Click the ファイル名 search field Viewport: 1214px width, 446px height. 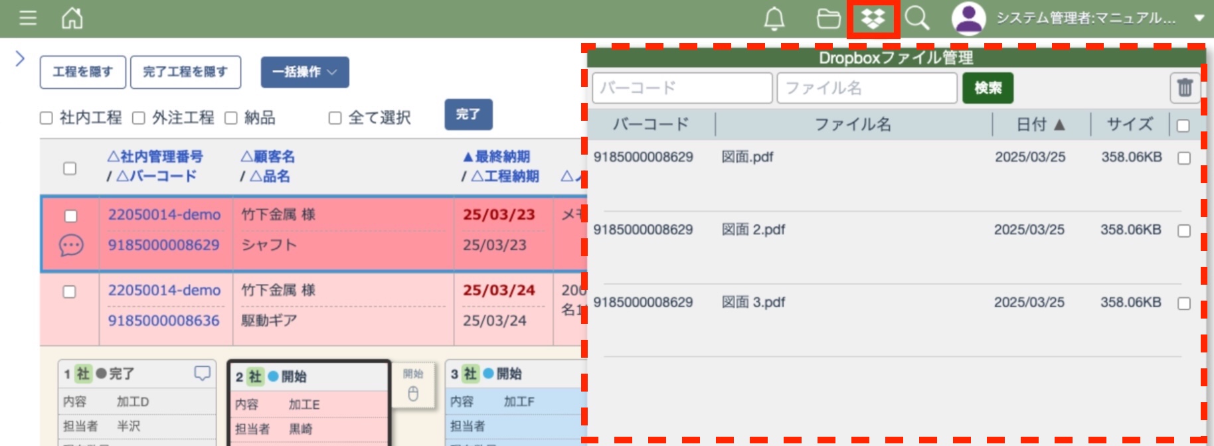[x=866, y=88]
